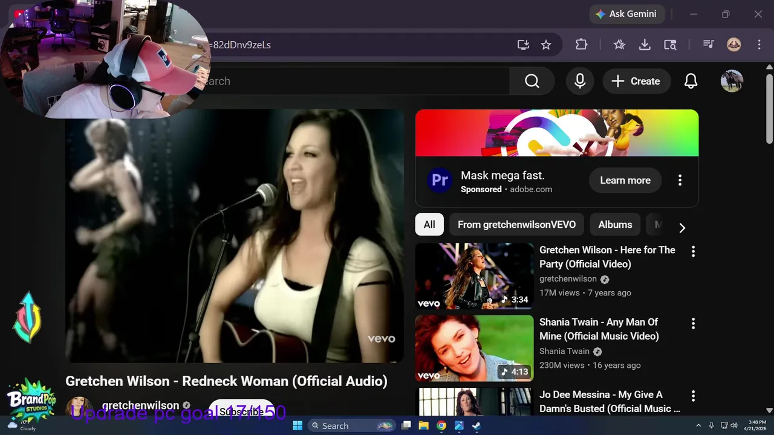The height and width of the screenshot is (435, 774).
Task: Show hidden system tray icons chevron
Action: click(698, 425)
